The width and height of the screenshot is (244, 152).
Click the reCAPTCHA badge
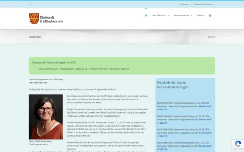coord(238,144)
